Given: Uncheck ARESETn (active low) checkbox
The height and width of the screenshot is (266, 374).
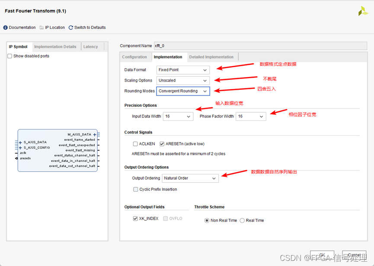Looking at the screenshot, I should [162, 144].
